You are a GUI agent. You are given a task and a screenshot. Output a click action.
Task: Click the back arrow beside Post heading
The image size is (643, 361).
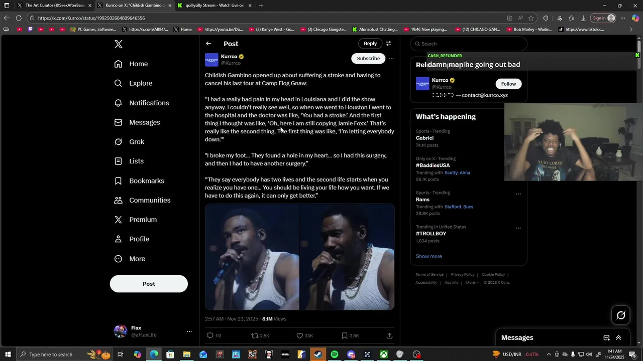pos(208,44)
